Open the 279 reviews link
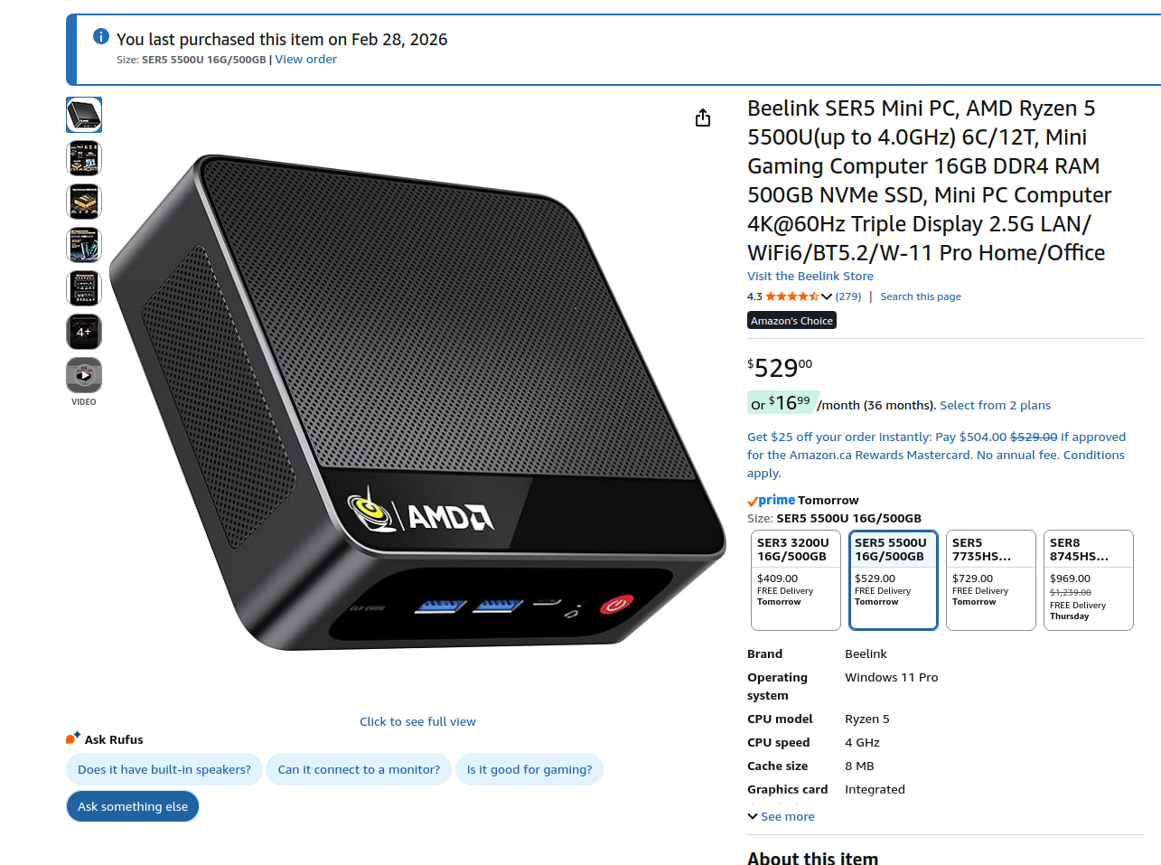This screenshot has width=1161, height=865. click(848, 296)
